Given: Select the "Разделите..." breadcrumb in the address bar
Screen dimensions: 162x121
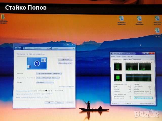Looking at the screenshot, I should click(38, 48).
